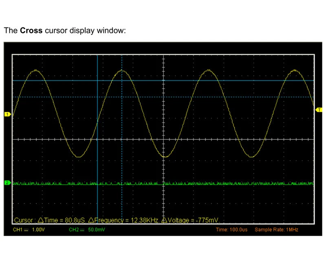This screenshot has width=326, height=265.
Task: Select the CH1 channel marker arrow
Action: click(x=7, y=114)
